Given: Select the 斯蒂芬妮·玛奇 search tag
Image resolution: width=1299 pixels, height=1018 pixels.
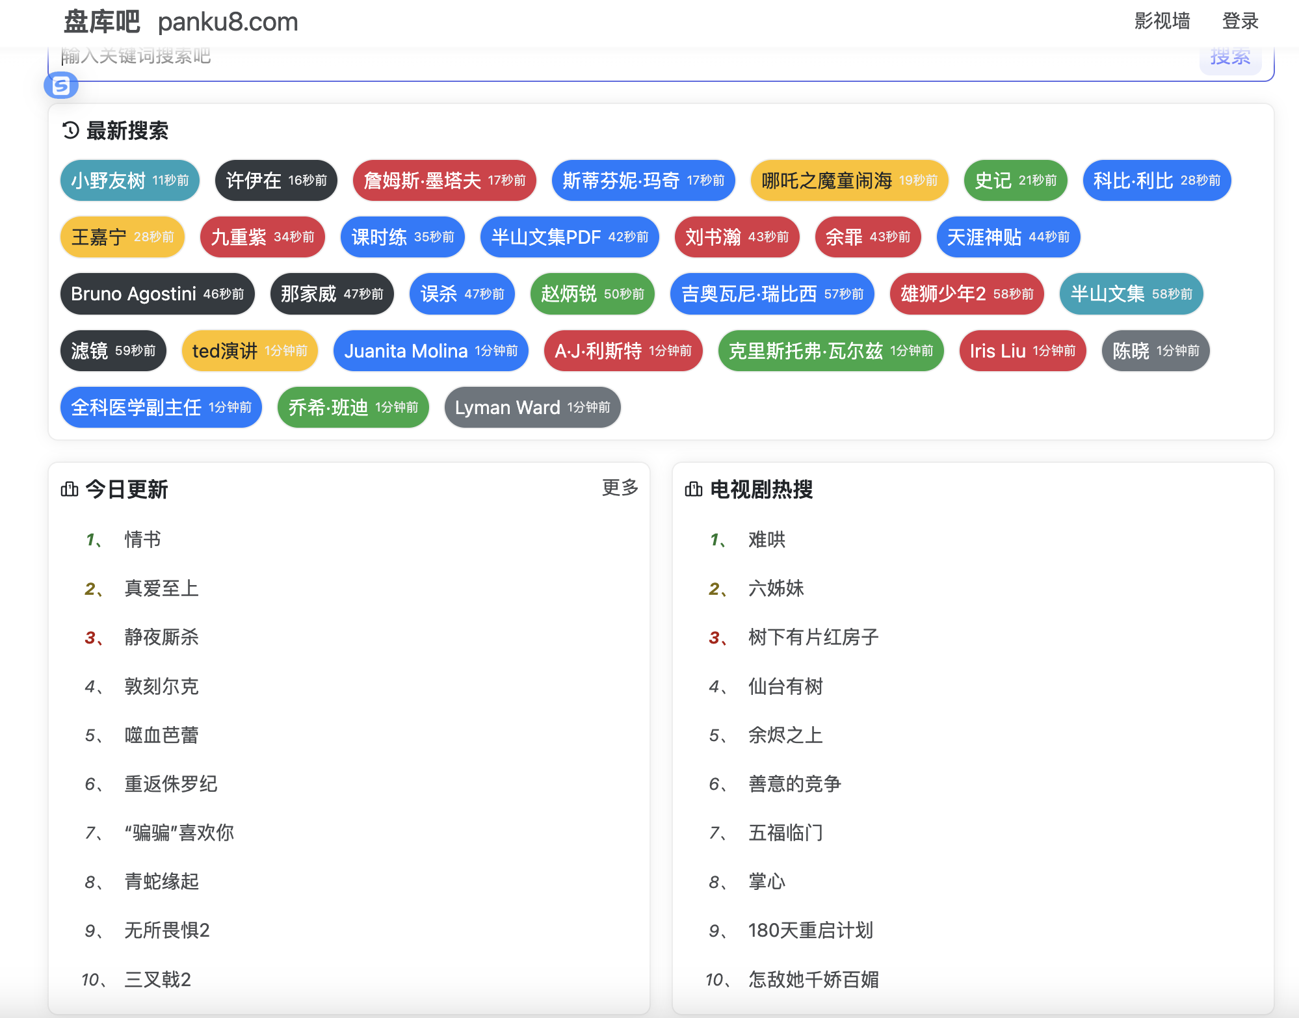Looking at the screenshot, I should [x=644, y=181].
